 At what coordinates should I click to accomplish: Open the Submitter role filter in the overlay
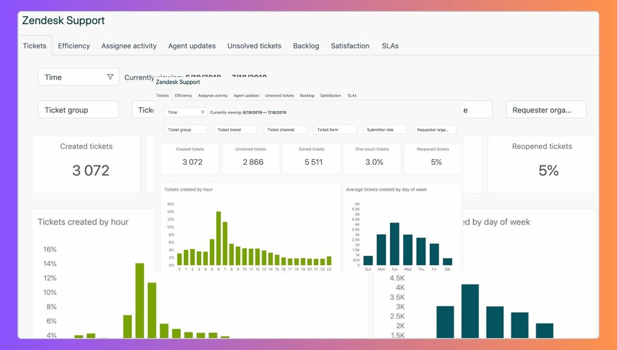pos(385,130)
